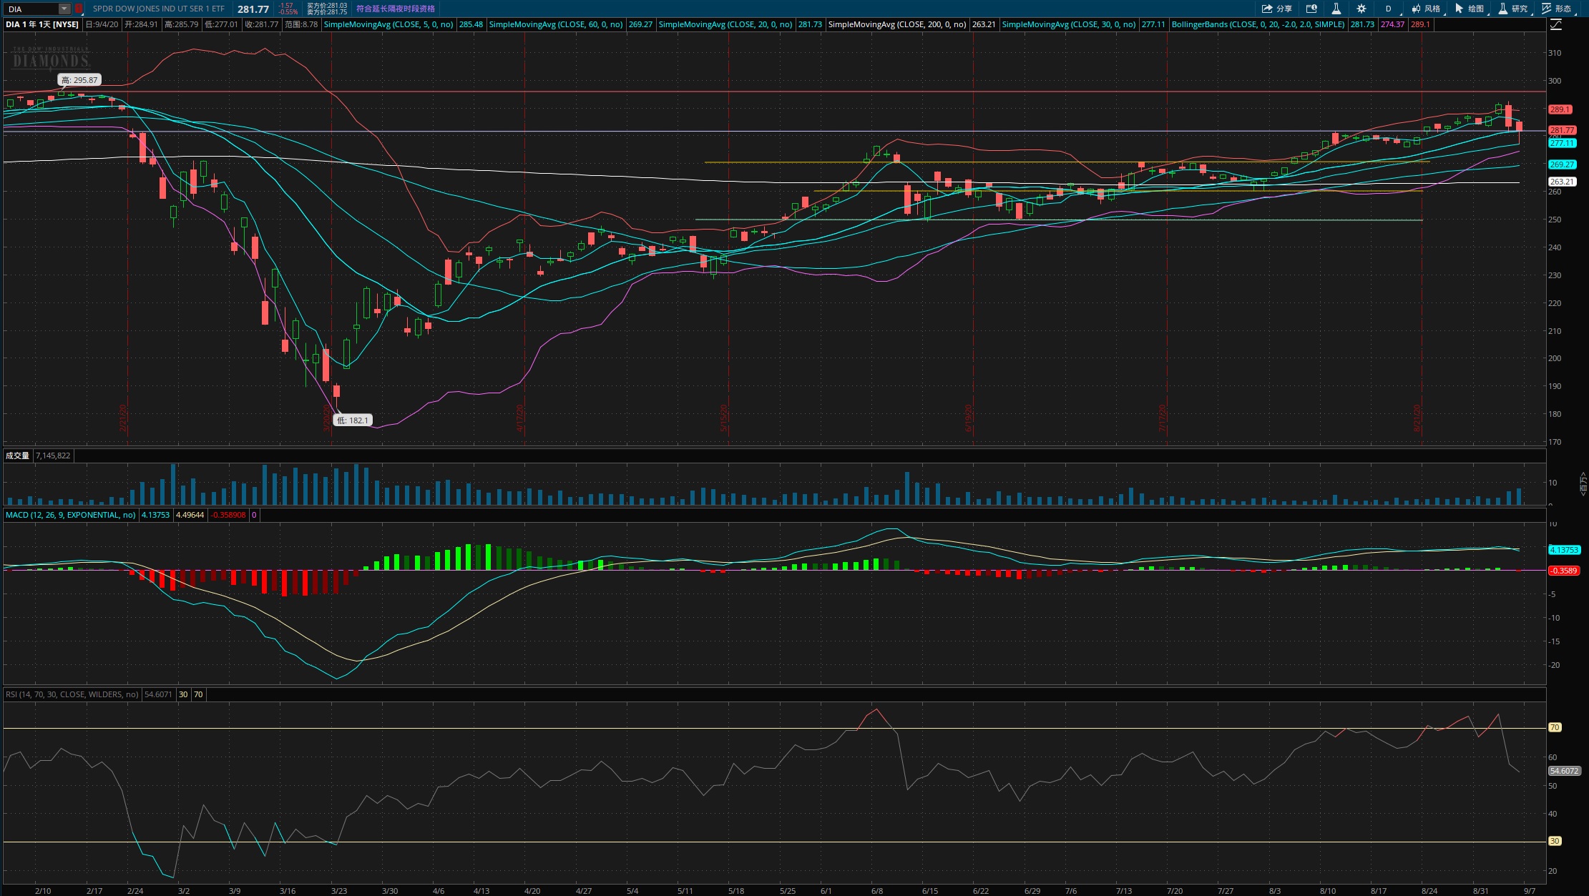This screenshot has height=896, width=1589.
Task: Click the volume value 7,145,822
Action: (53, 456)
